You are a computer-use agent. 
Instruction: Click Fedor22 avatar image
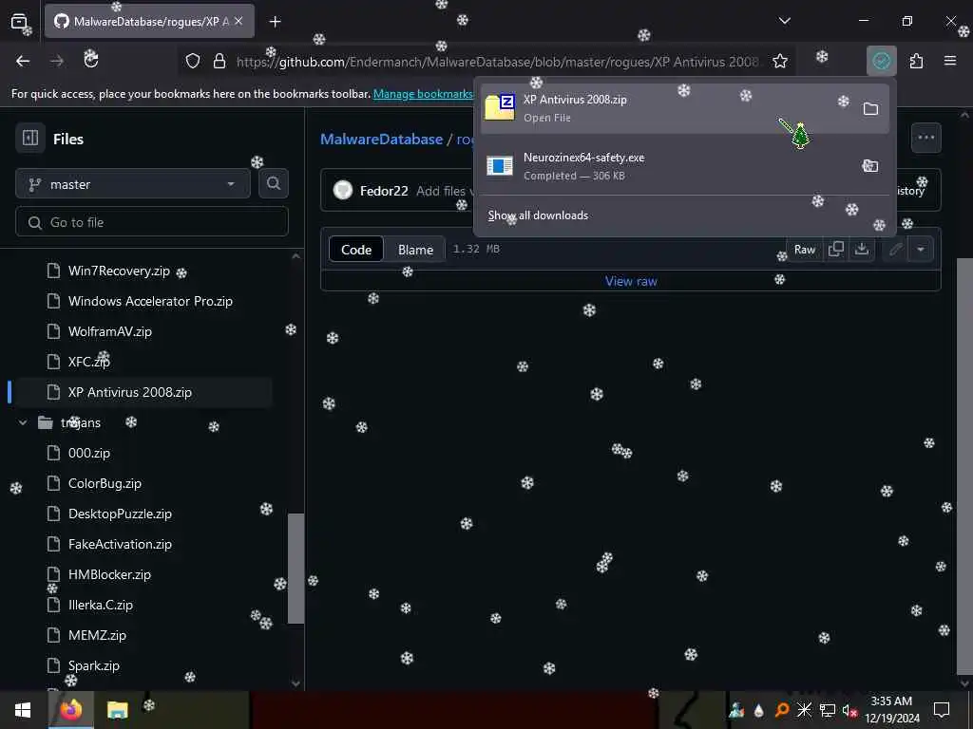pos(342,190)
